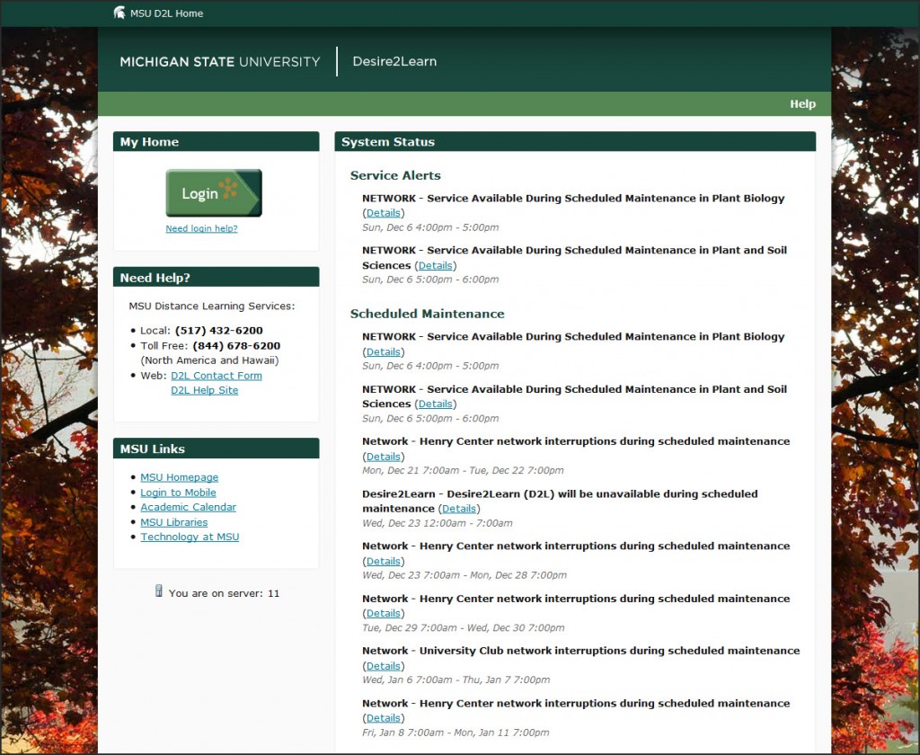Open Details for University Club network interruptions
The image size is (920, 755).
[x=384, y=665]
